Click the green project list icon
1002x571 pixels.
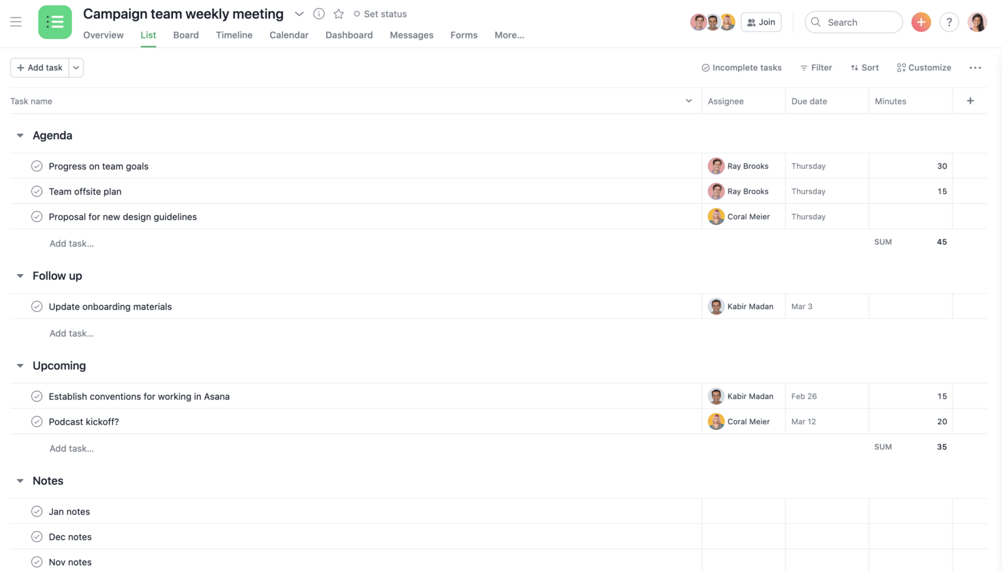pos(55,22)
